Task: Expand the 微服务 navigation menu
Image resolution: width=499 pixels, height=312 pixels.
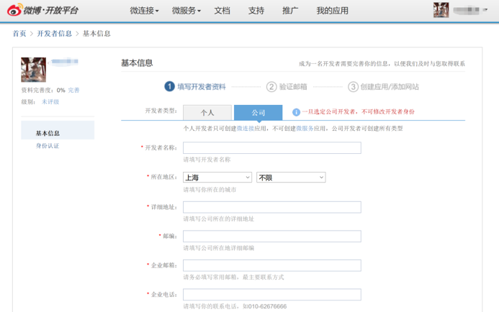Action: [x=186, y=11]
